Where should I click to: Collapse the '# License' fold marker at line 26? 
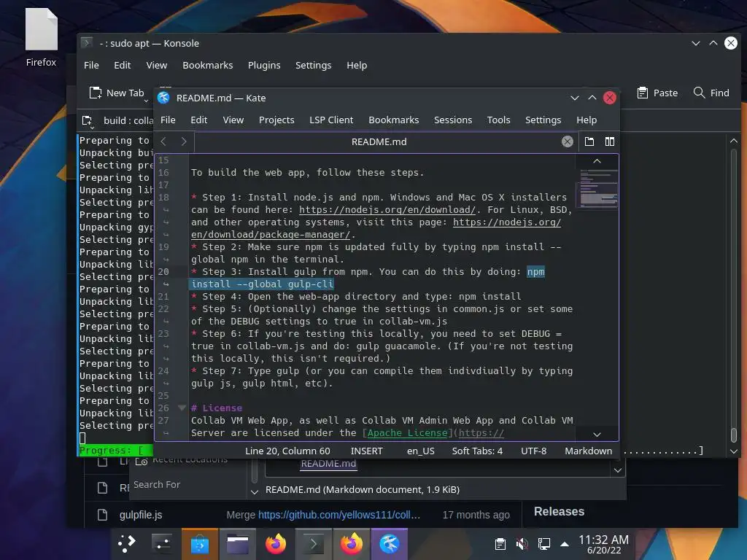[182, 408]
